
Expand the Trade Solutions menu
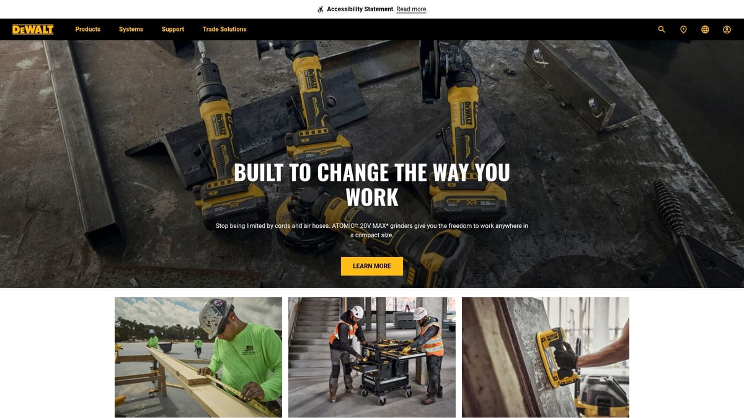pos(224,29)
